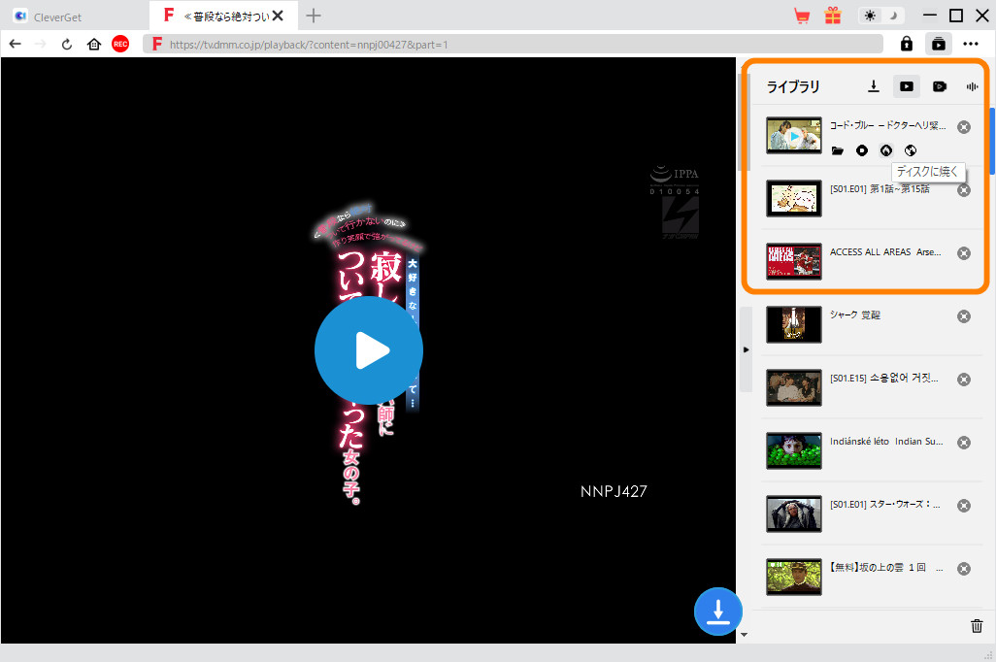Screen dimensions: 996x662
Task: Open the [S01.E15] 소용없어 thumbnail
Action: [793, 387]
